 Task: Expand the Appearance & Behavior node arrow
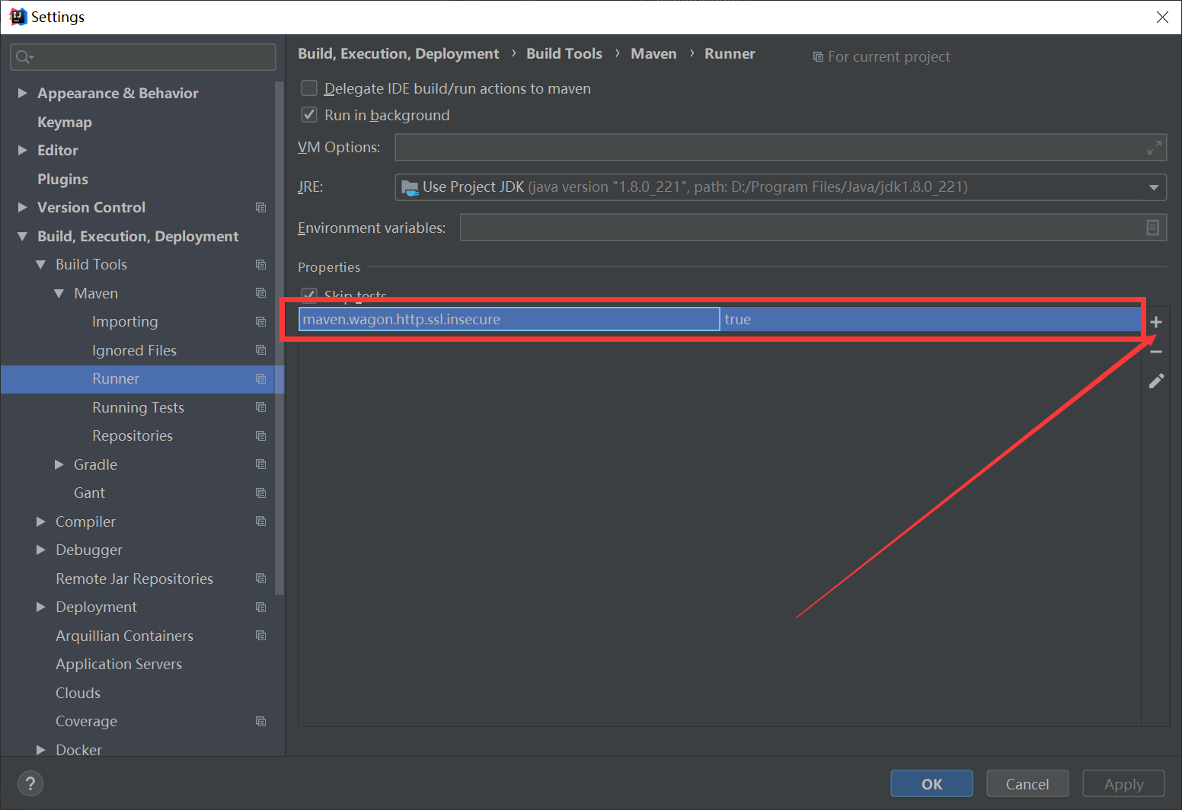pos(23,93)
